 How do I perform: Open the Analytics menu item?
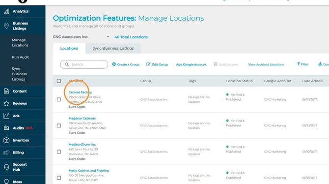[20, 11]
